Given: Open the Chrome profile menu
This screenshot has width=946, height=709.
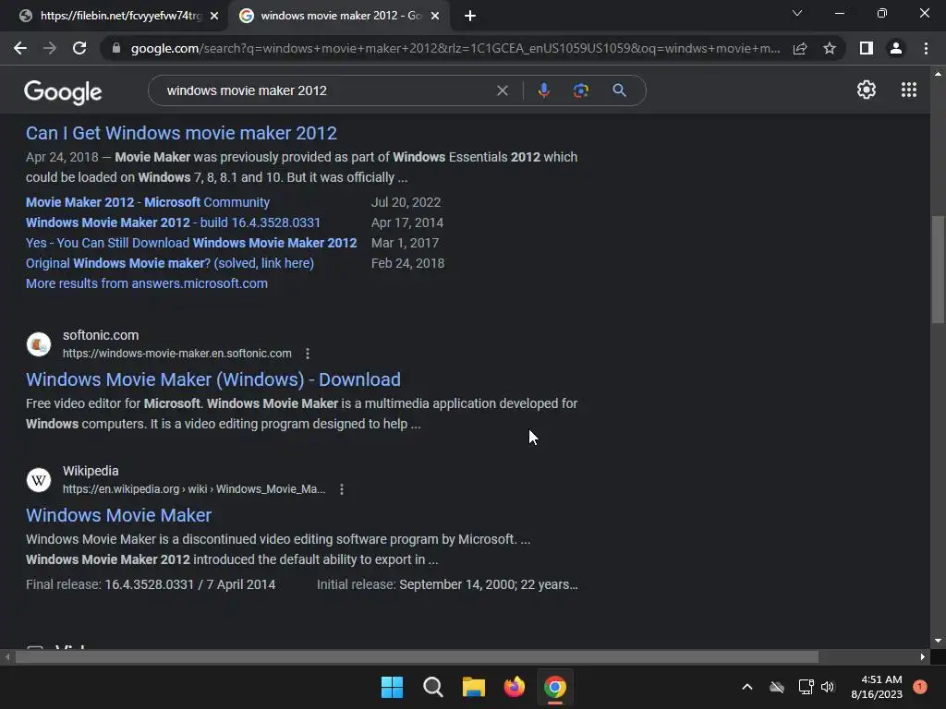Looking at the screenshot, I should [896, 48].
